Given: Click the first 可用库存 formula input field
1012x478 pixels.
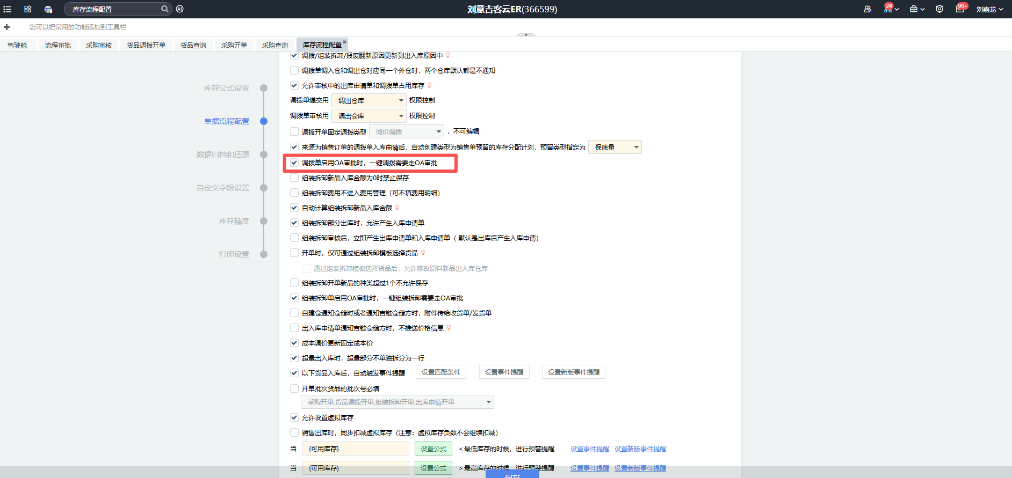Looking at the screenshot, I should click(x=355, y=449).
